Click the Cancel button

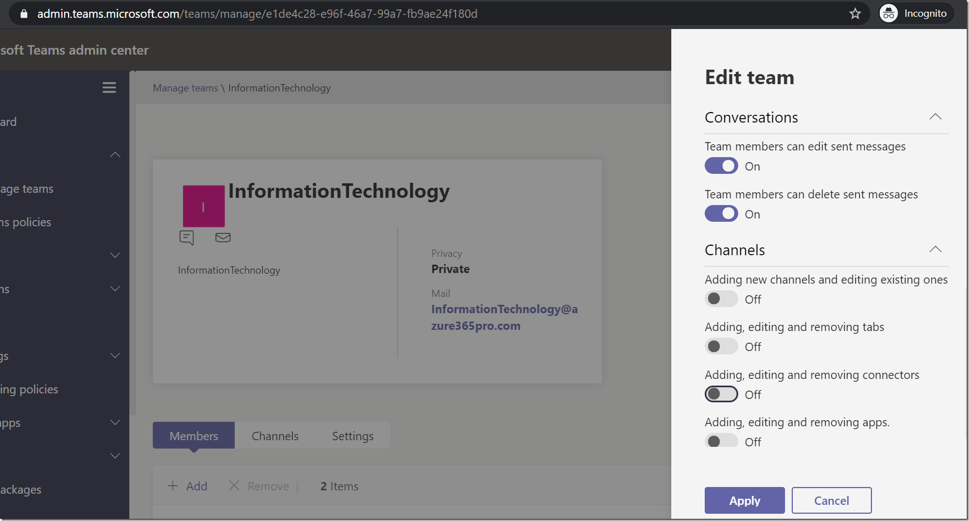coord(831,500)
